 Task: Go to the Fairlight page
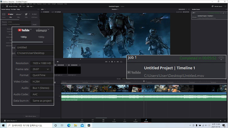click(135, 121)
